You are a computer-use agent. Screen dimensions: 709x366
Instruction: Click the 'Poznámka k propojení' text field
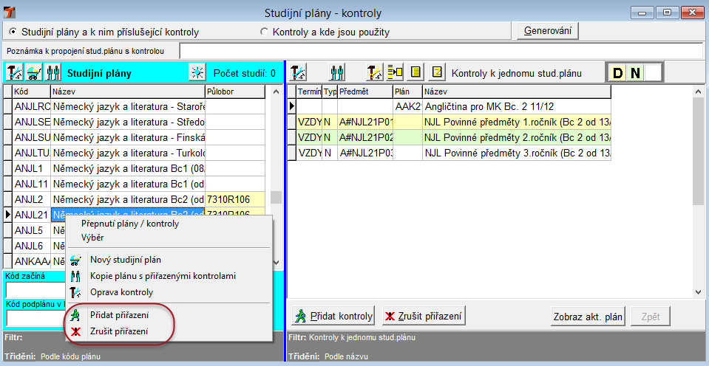tap(441, 51)
